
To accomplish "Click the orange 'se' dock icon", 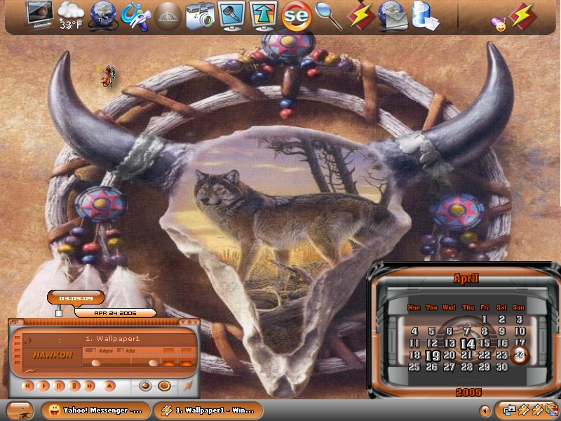I will [296, 16].
